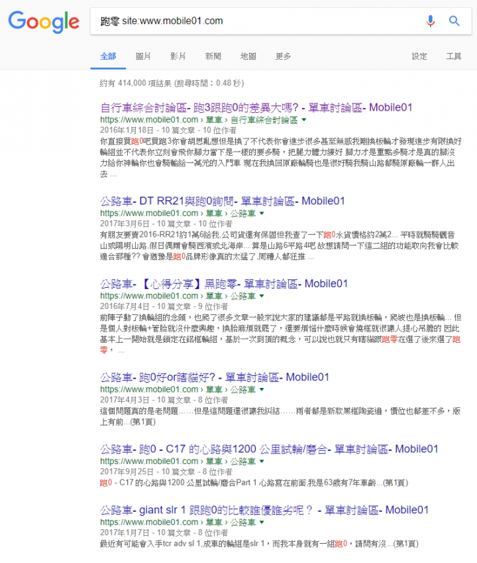The width and height of the screenshot is (477, 563).
Task: Expand URL dropdown arrow of 黑跑零 result
Action: tap(262, 296)
